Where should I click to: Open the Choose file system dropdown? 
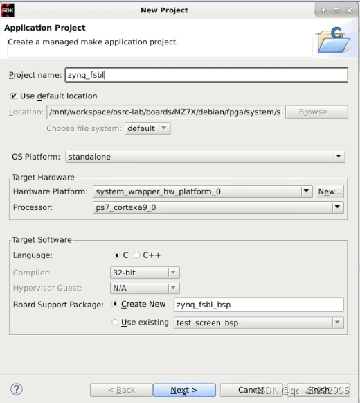pos(147,128)
